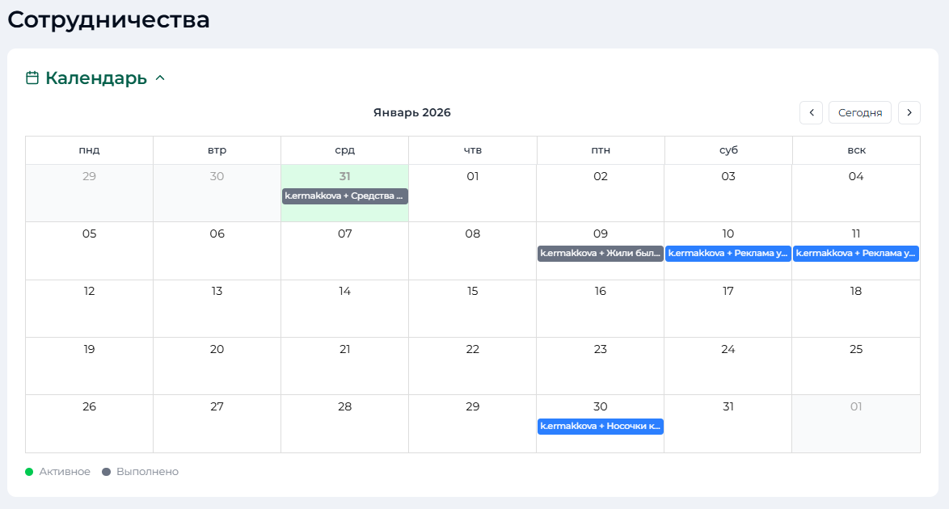
Task: Open the blue event on January 11
Action: [x=856, y=254]
